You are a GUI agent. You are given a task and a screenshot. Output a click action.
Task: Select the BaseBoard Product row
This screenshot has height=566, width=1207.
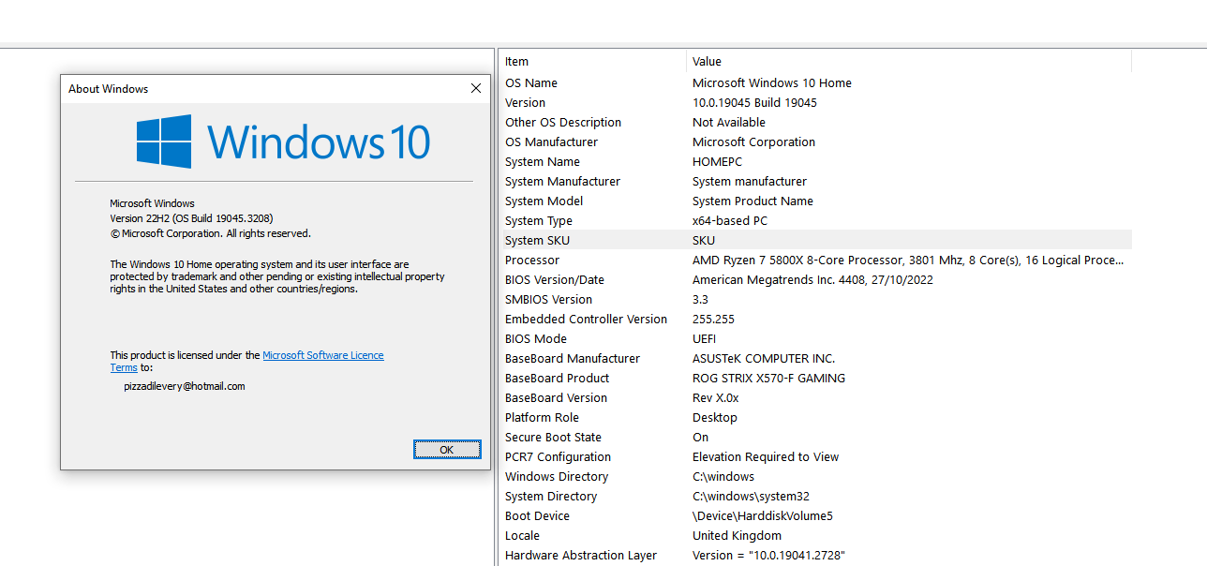(x=815, y=379)
